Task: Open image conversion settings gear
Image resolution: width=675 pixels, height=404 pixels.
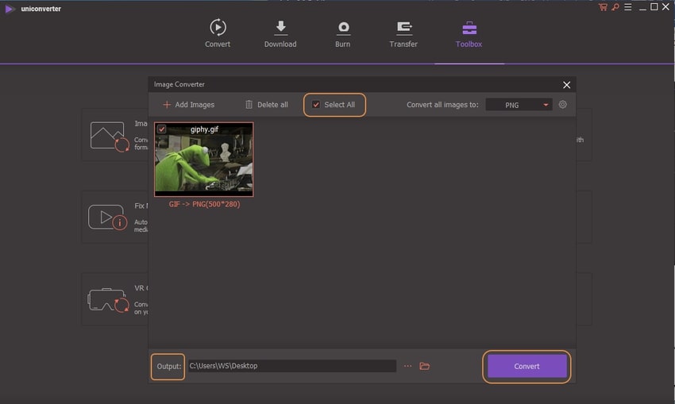Action: 563,105
